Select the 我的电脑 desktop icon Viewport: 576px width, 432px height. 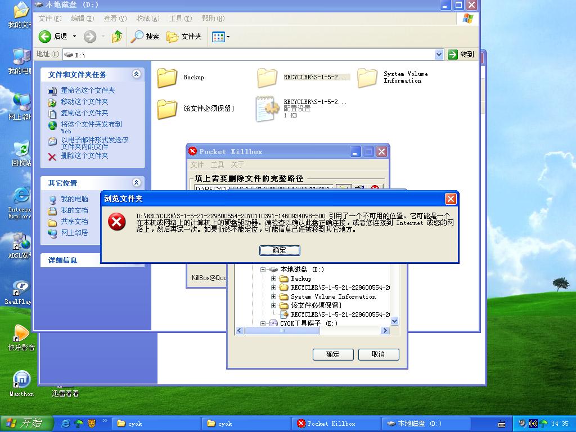21,61
